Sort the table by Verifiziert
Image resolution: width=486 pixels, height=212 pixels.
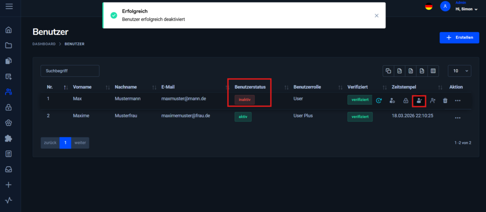pyautogui.click(x=384, y=88)
